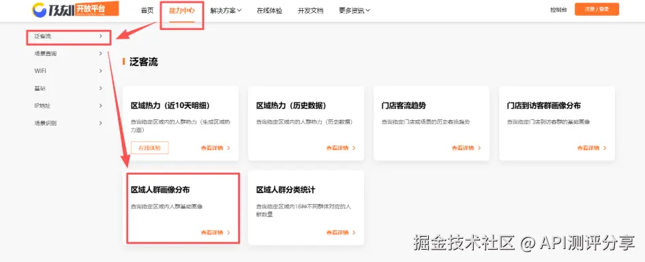
Task: Click the orange 注册/登录 button
Action: coord(597,9)
